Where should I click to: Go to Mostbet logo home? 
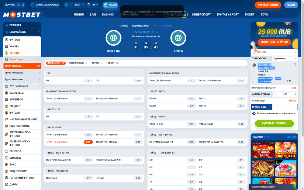pos(22,15)
